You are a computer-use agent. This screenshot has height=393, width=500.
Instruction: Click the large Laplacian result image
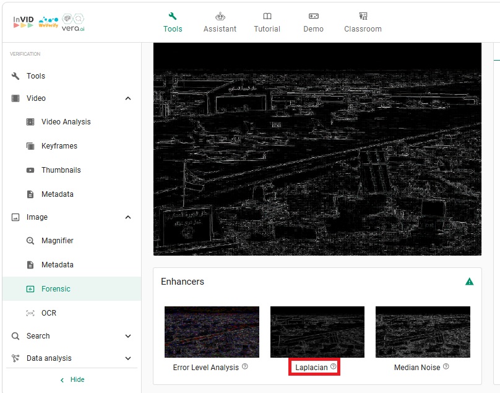pyautogui.click(x=317, y=149)
